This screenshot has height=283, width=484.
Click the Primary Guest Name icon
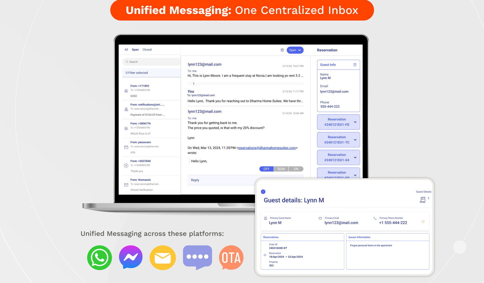pos(266,218)
